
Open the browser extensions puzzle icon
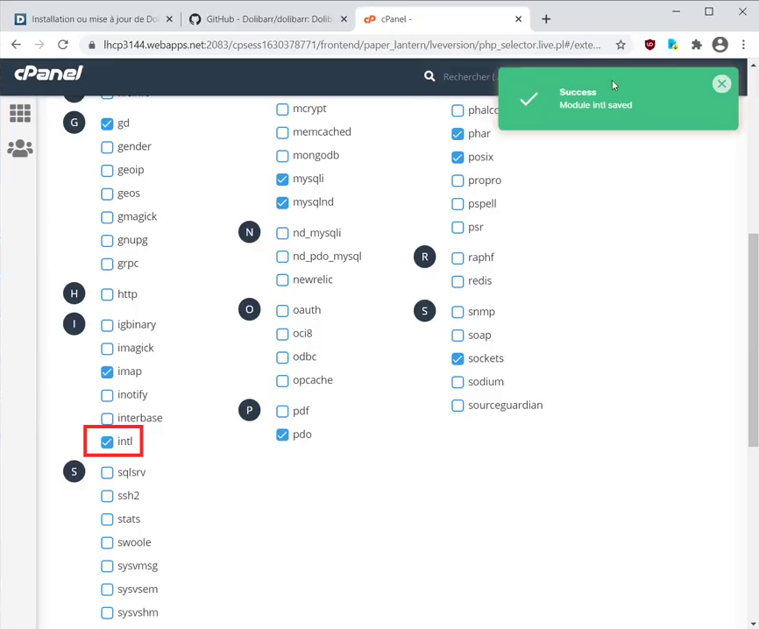(x=697, y=45)
